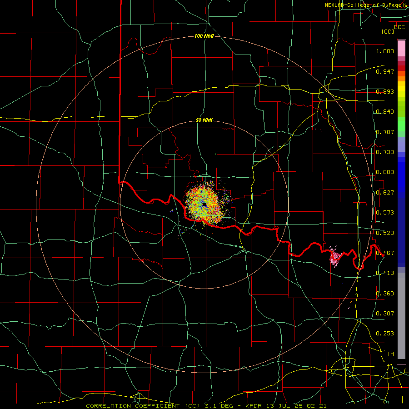Click the [CC] legend unit label
This screenshot has width=409, height=409.
click(x=388, y=31)
